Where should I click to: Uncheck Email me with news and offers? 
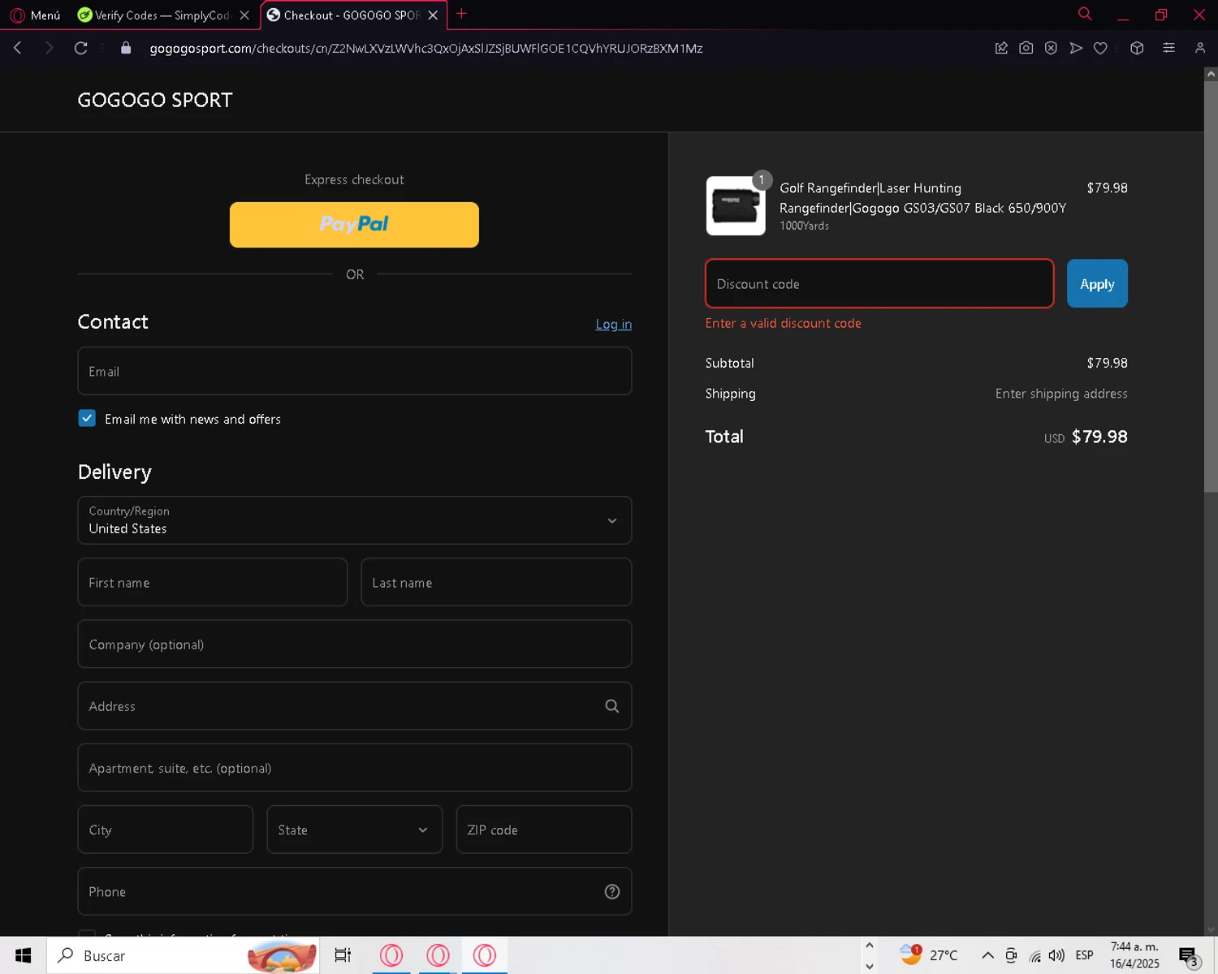point(87,418)
